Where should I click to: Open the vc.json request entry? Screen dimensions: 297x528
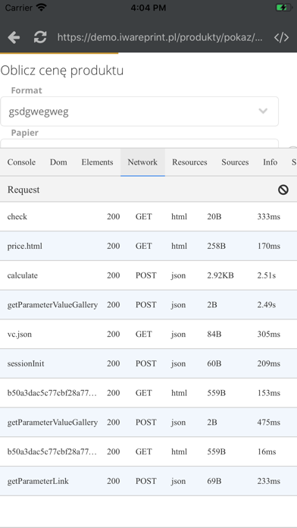[148, 334]
